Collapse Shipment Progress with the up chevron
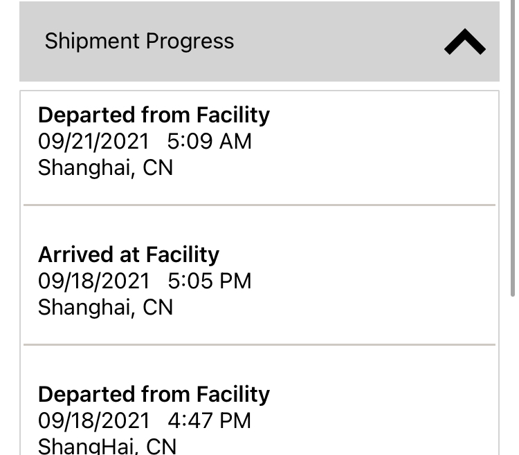 tap(464, 43)
